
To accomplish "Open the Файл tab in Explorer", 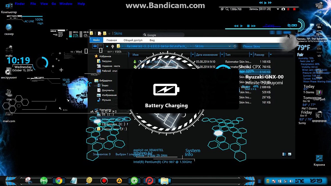I will 96,40.
